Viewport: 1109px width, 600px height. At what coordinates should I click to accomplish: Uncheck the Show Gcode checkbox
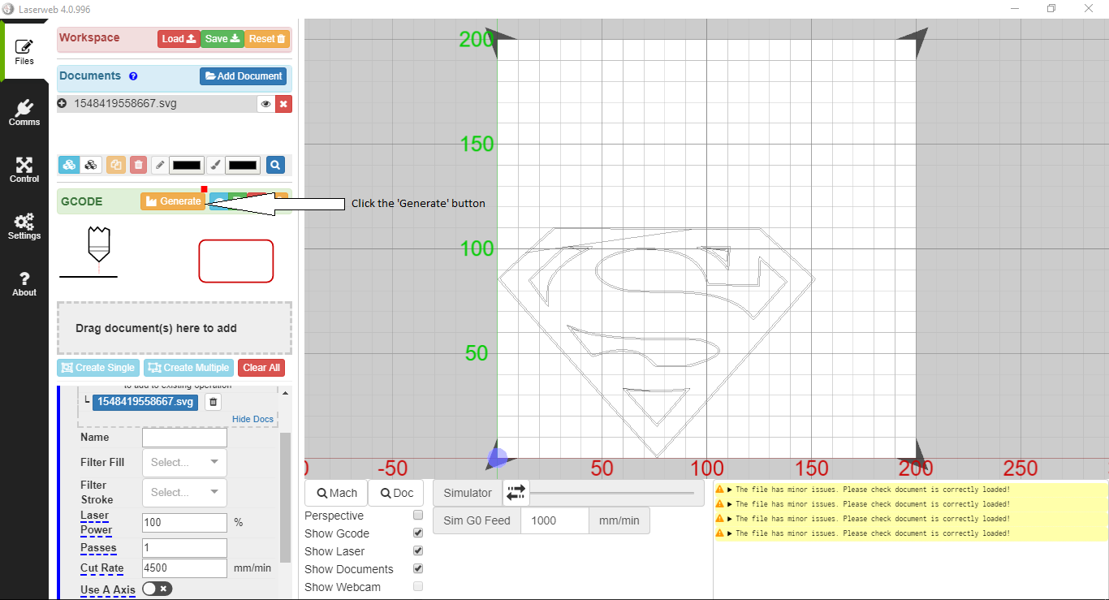pyautogui.click(x=418, y=533)
